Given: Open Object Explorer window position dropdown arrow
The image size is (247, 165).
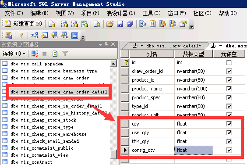Looking at the screenshot, I should pyautogui.click(x=100, y=45).
